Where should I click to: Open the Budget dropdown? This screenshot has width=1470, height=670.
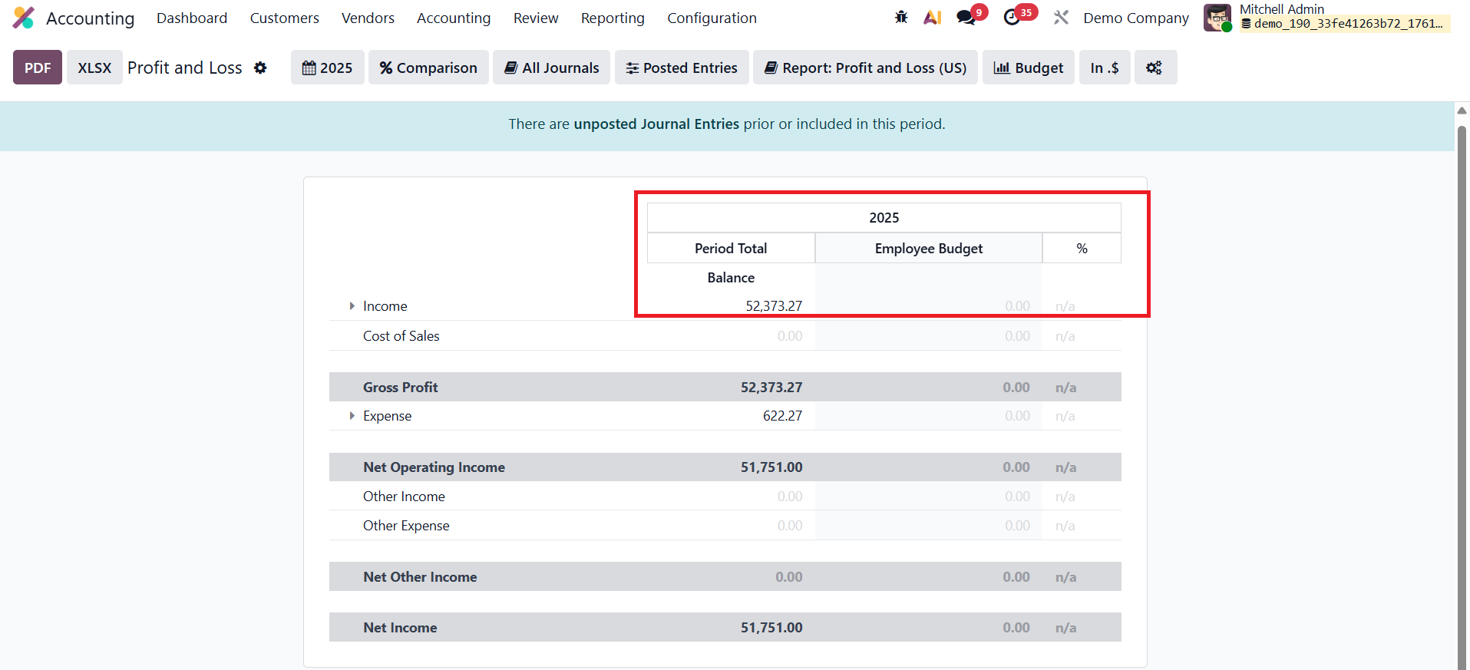1029,68
